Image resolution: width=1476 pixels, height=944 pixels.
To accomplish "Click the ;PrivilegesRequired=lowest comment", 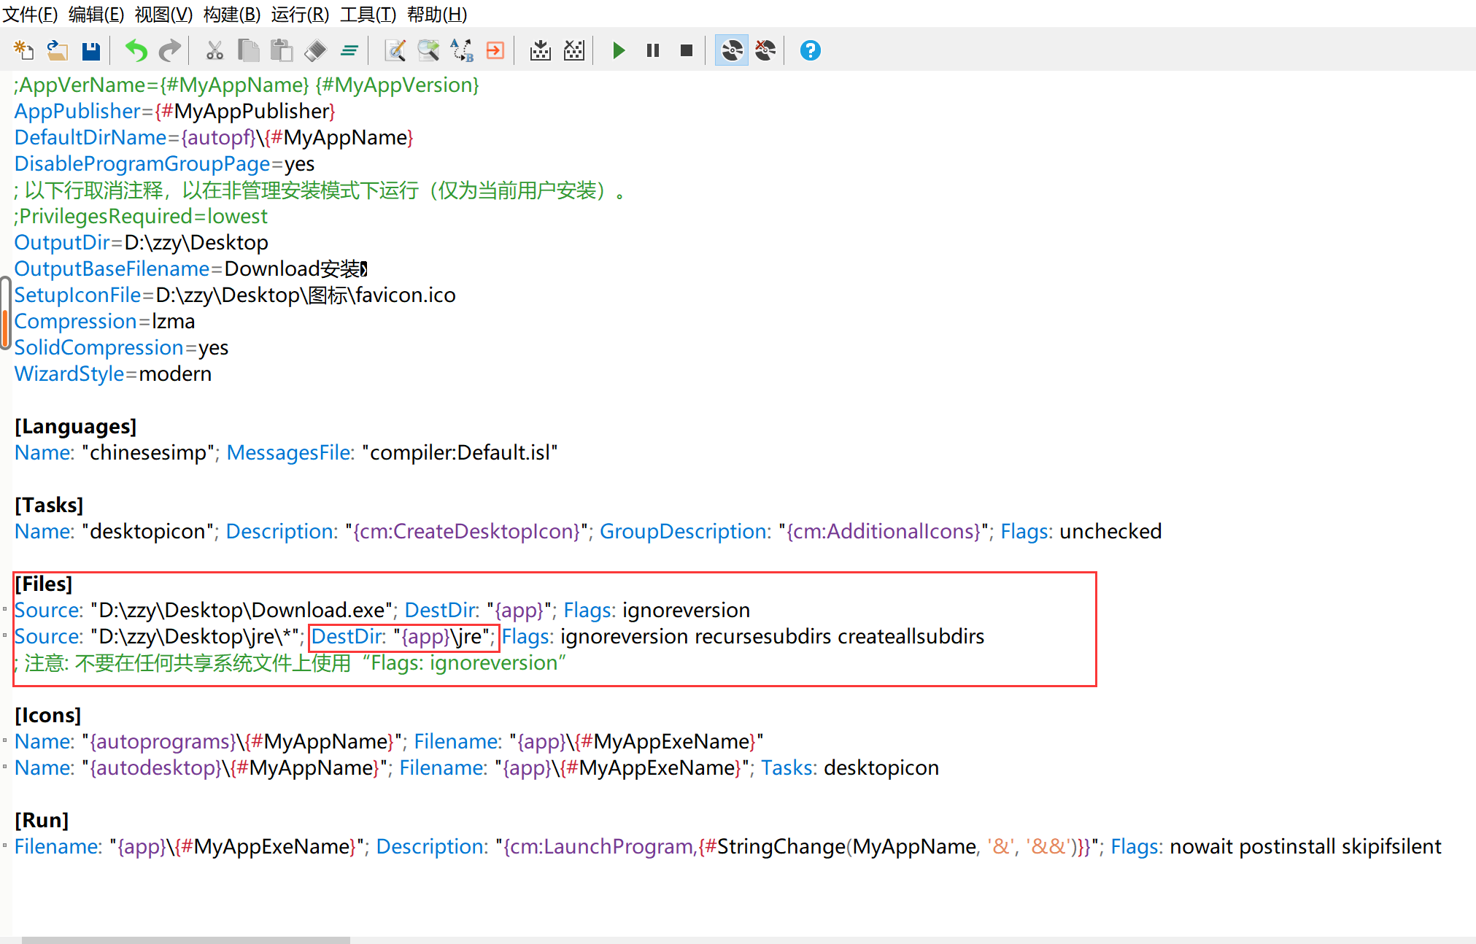I will 141,216.
